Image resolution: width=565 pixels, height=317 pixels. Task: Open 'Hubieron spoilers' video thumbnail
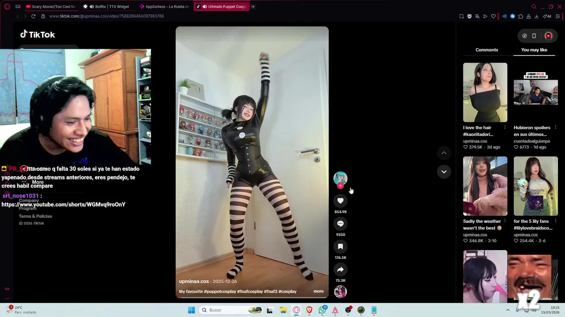pyautogui.click(x=535, y=92)
